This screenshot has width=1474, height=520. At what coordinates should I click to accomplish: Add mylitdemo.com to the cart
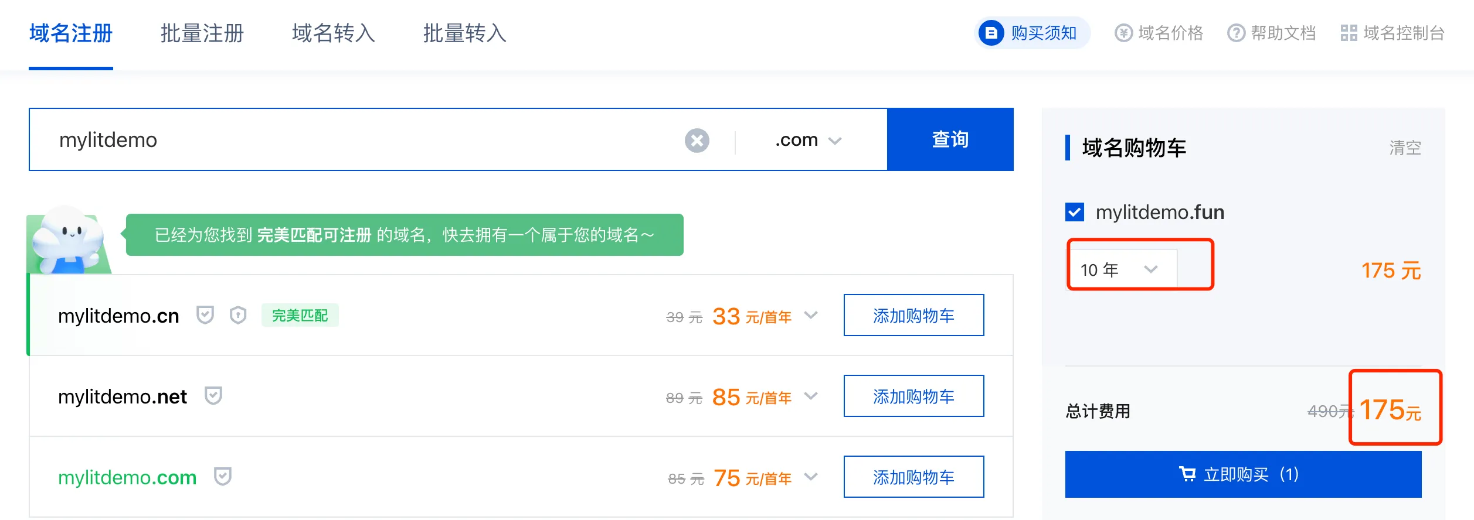point(913,477)
